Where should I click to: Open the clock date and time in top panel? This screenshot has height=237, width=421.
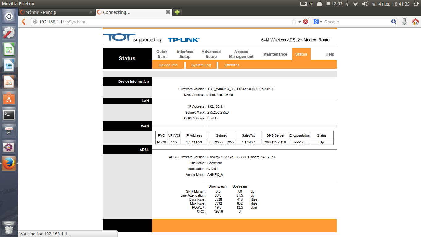(x=391, y=4)
